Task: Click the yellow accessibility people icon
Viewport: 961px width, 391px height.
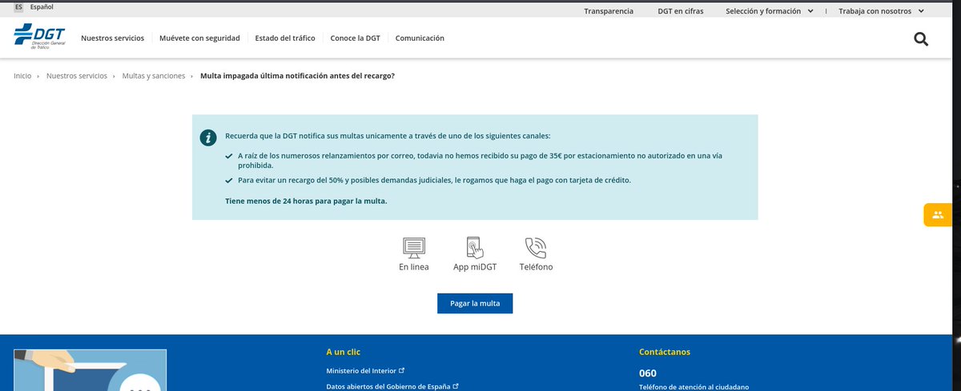Action: pyautogui.click(x=938, y=214)
